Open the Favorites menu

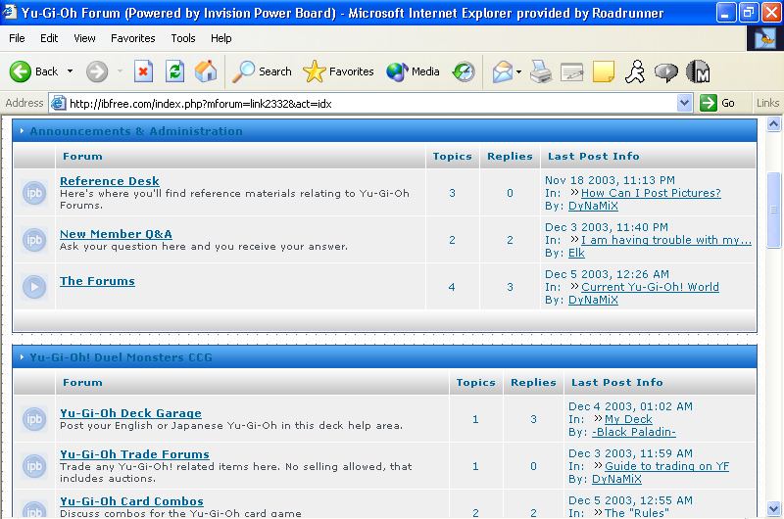coord(133,38)
